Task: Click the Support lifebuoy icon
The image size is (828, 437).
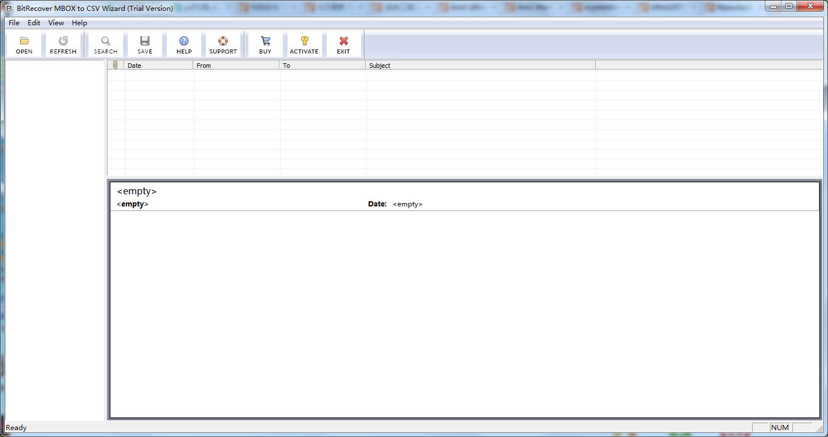Action: point(223,41)
